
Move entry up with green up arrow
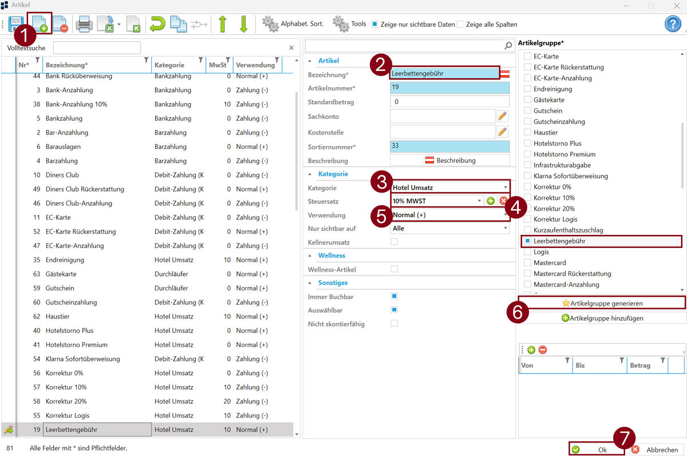coord(223,24)
